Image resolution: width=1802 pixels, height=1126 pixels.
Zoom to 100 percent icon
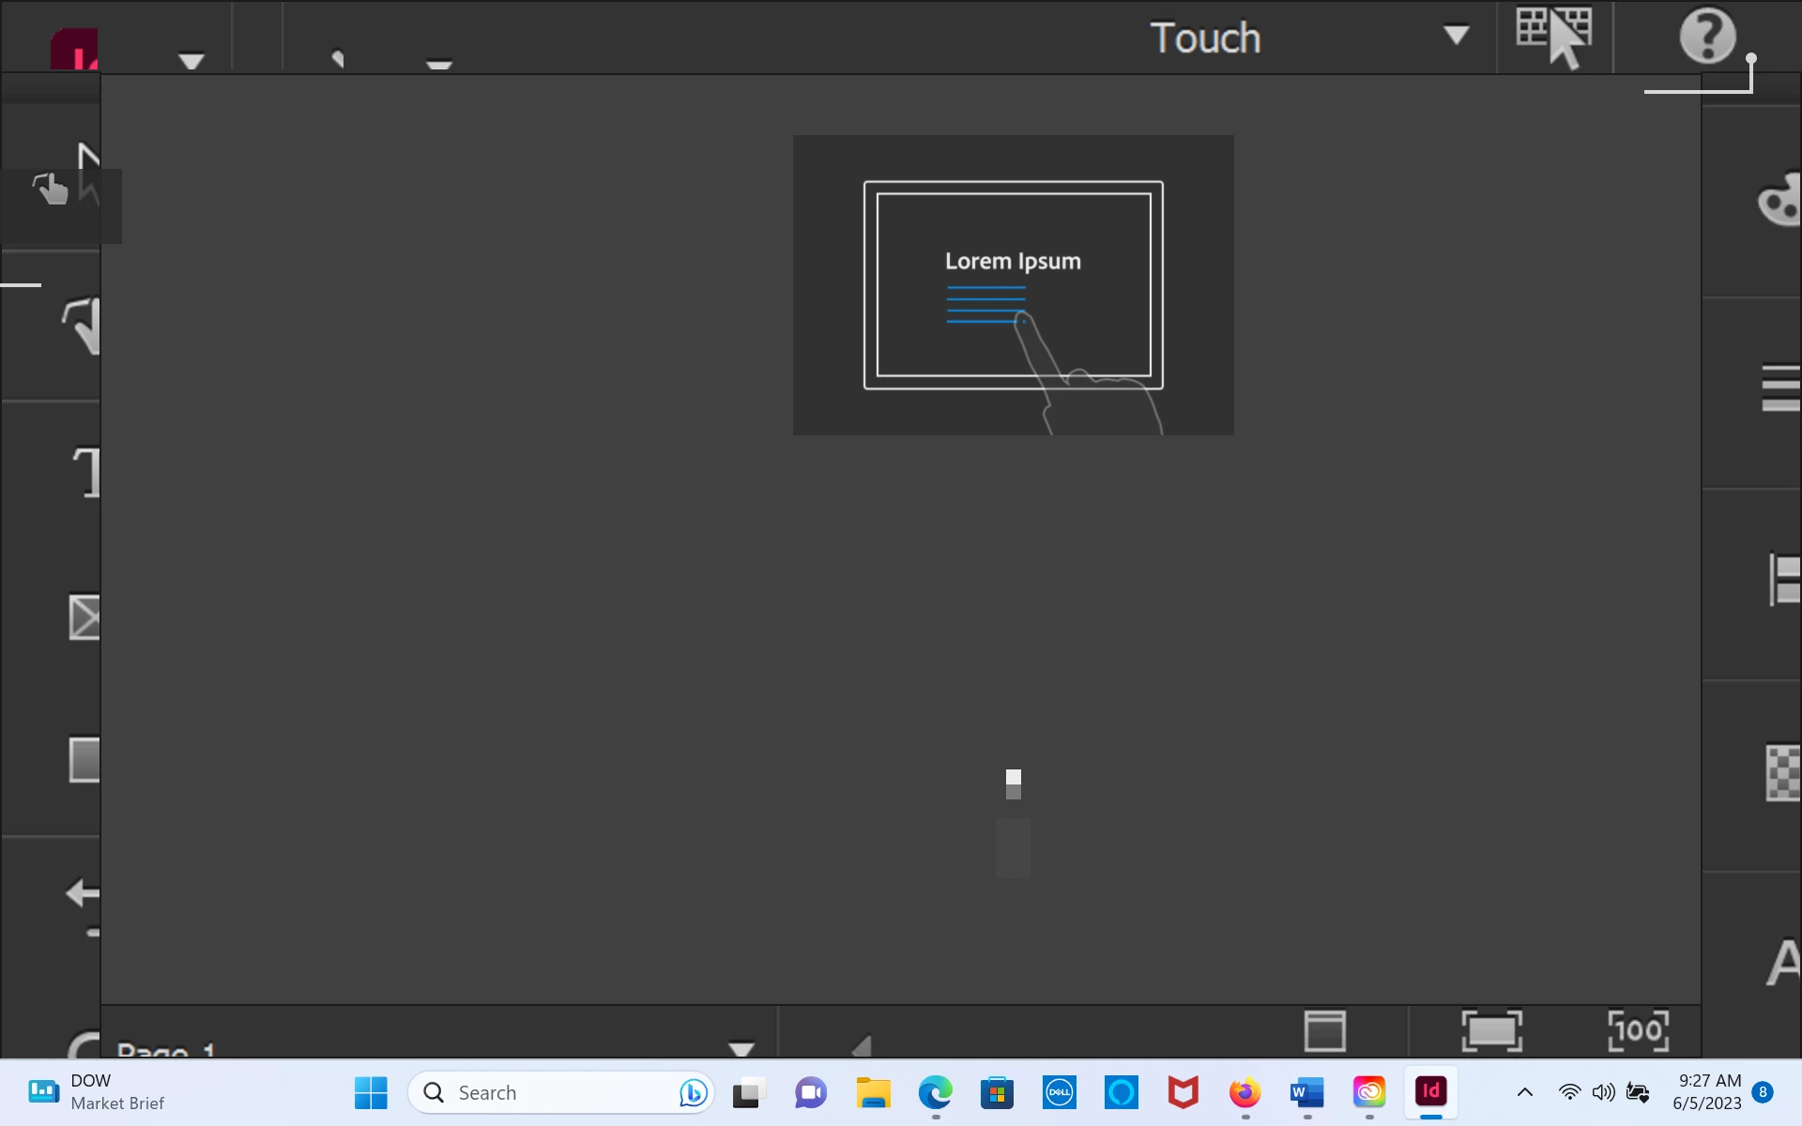coord(1638,1030)
